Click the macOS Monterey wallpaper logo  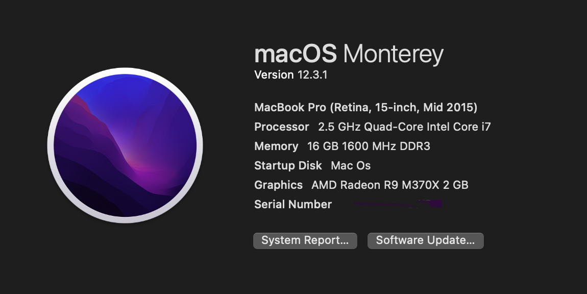125,145
